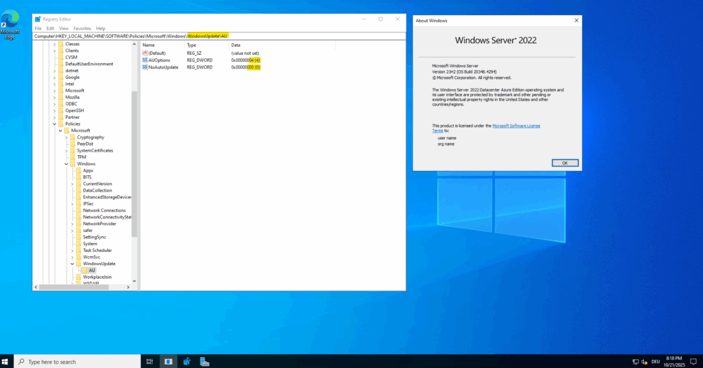Expand the CurrentVersion key
Image resolution: width=703 pixels, height=368 pixels.
click(x=72, y=184)
